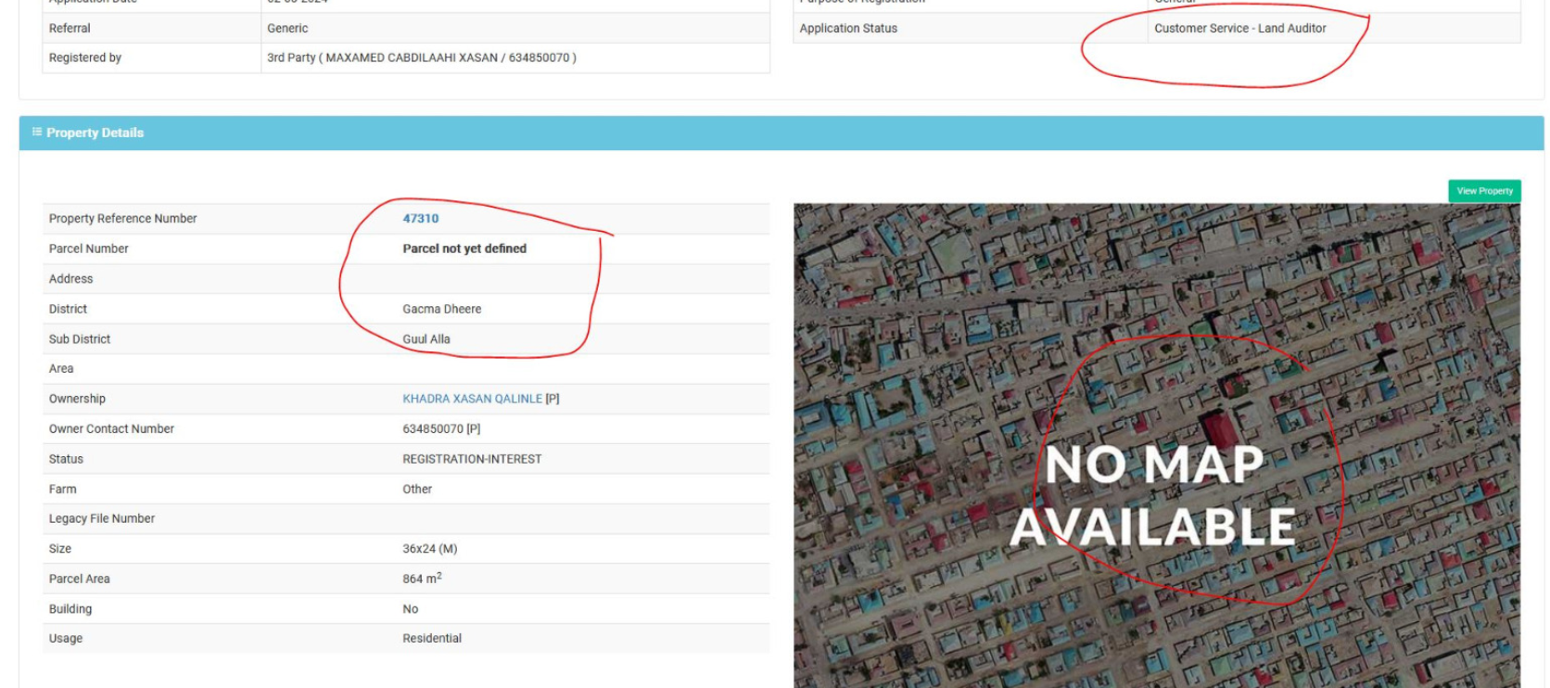Click the Size row label

pos(60,549)
